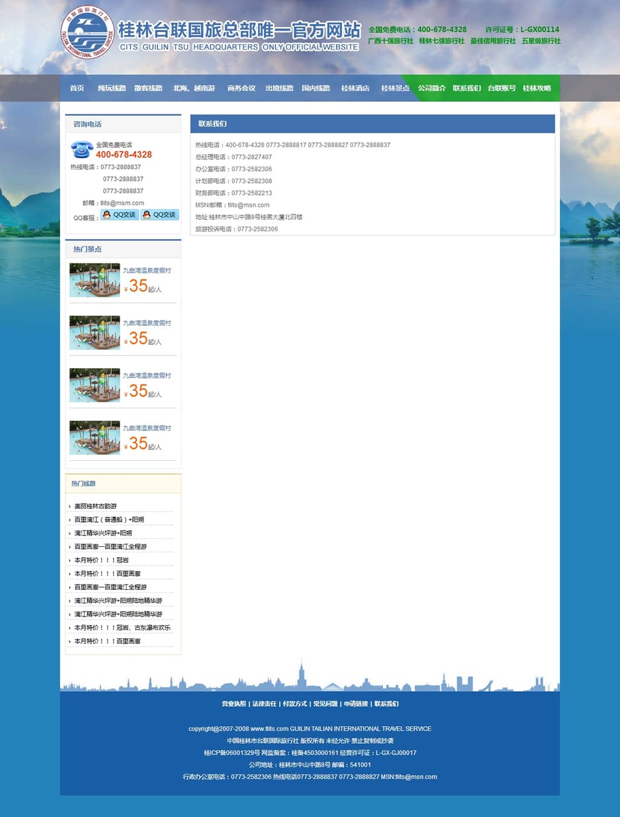Open the 本月特价！！！冠岩、古东瀑布欢乐 route
620x817 pixels.
(122, 628)
